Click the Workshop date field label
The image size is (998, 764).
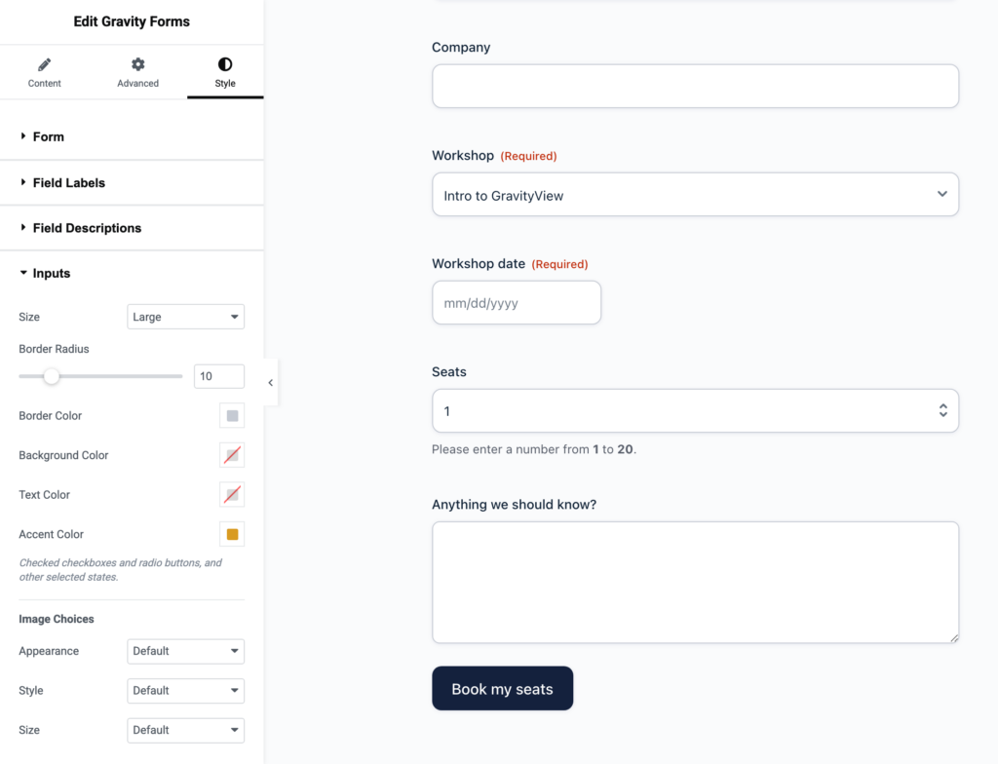(x=479, y=263)
